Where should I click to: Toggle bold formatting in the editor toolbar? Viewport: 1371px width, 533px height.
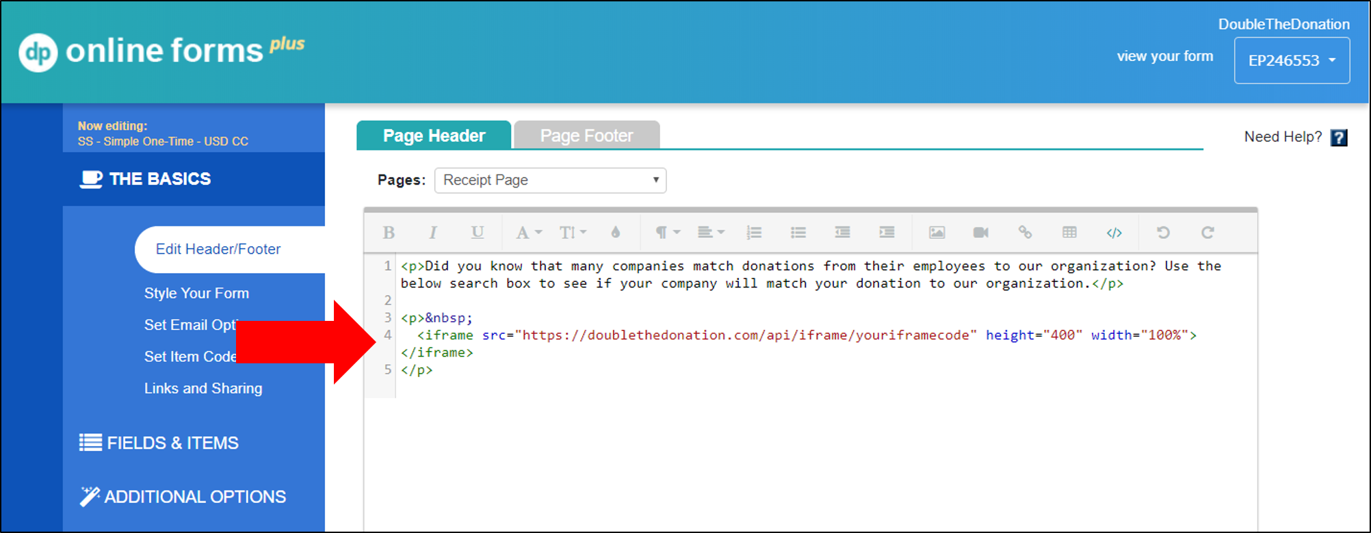[389, 233]
